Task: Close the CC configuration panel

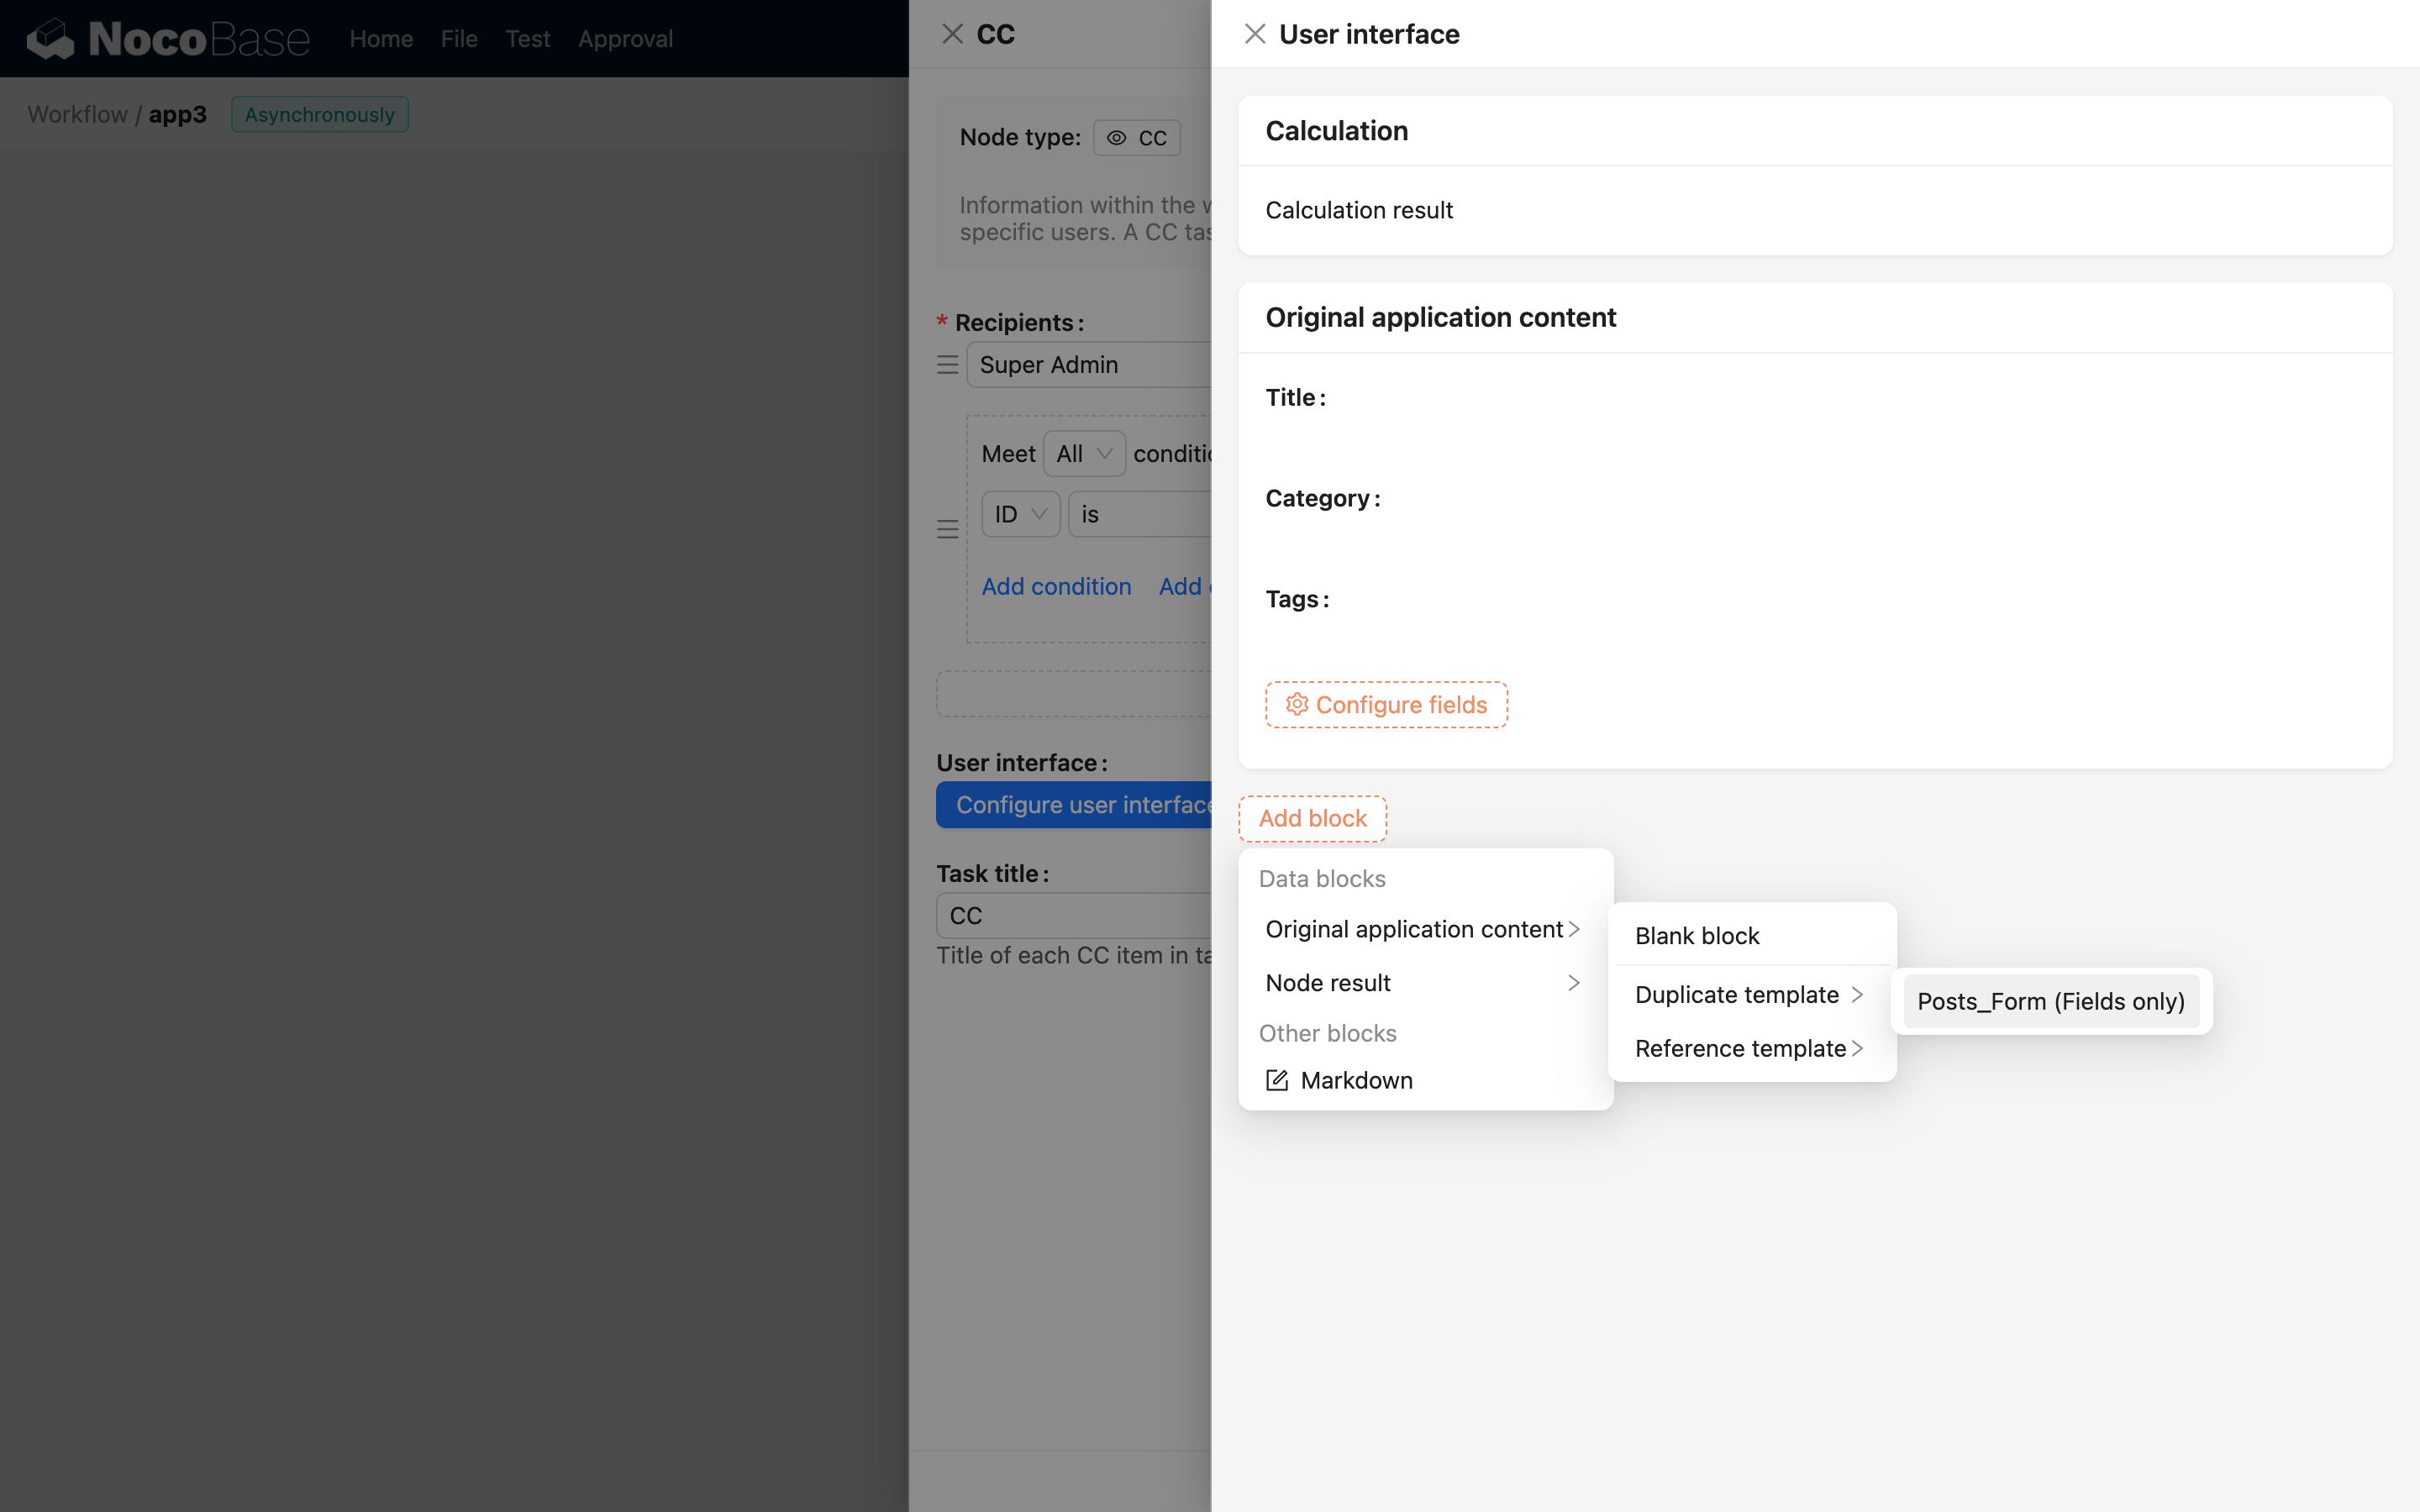Action: [951, 33]
